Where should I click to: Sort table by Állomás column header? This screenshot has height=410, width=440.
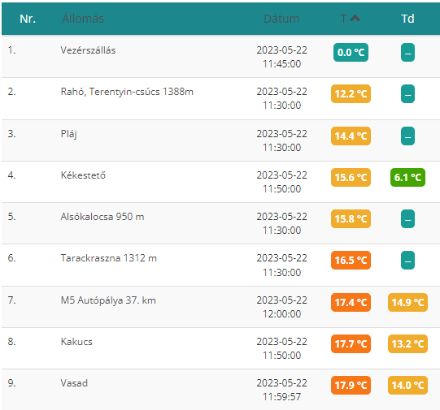tap(83, 19)
